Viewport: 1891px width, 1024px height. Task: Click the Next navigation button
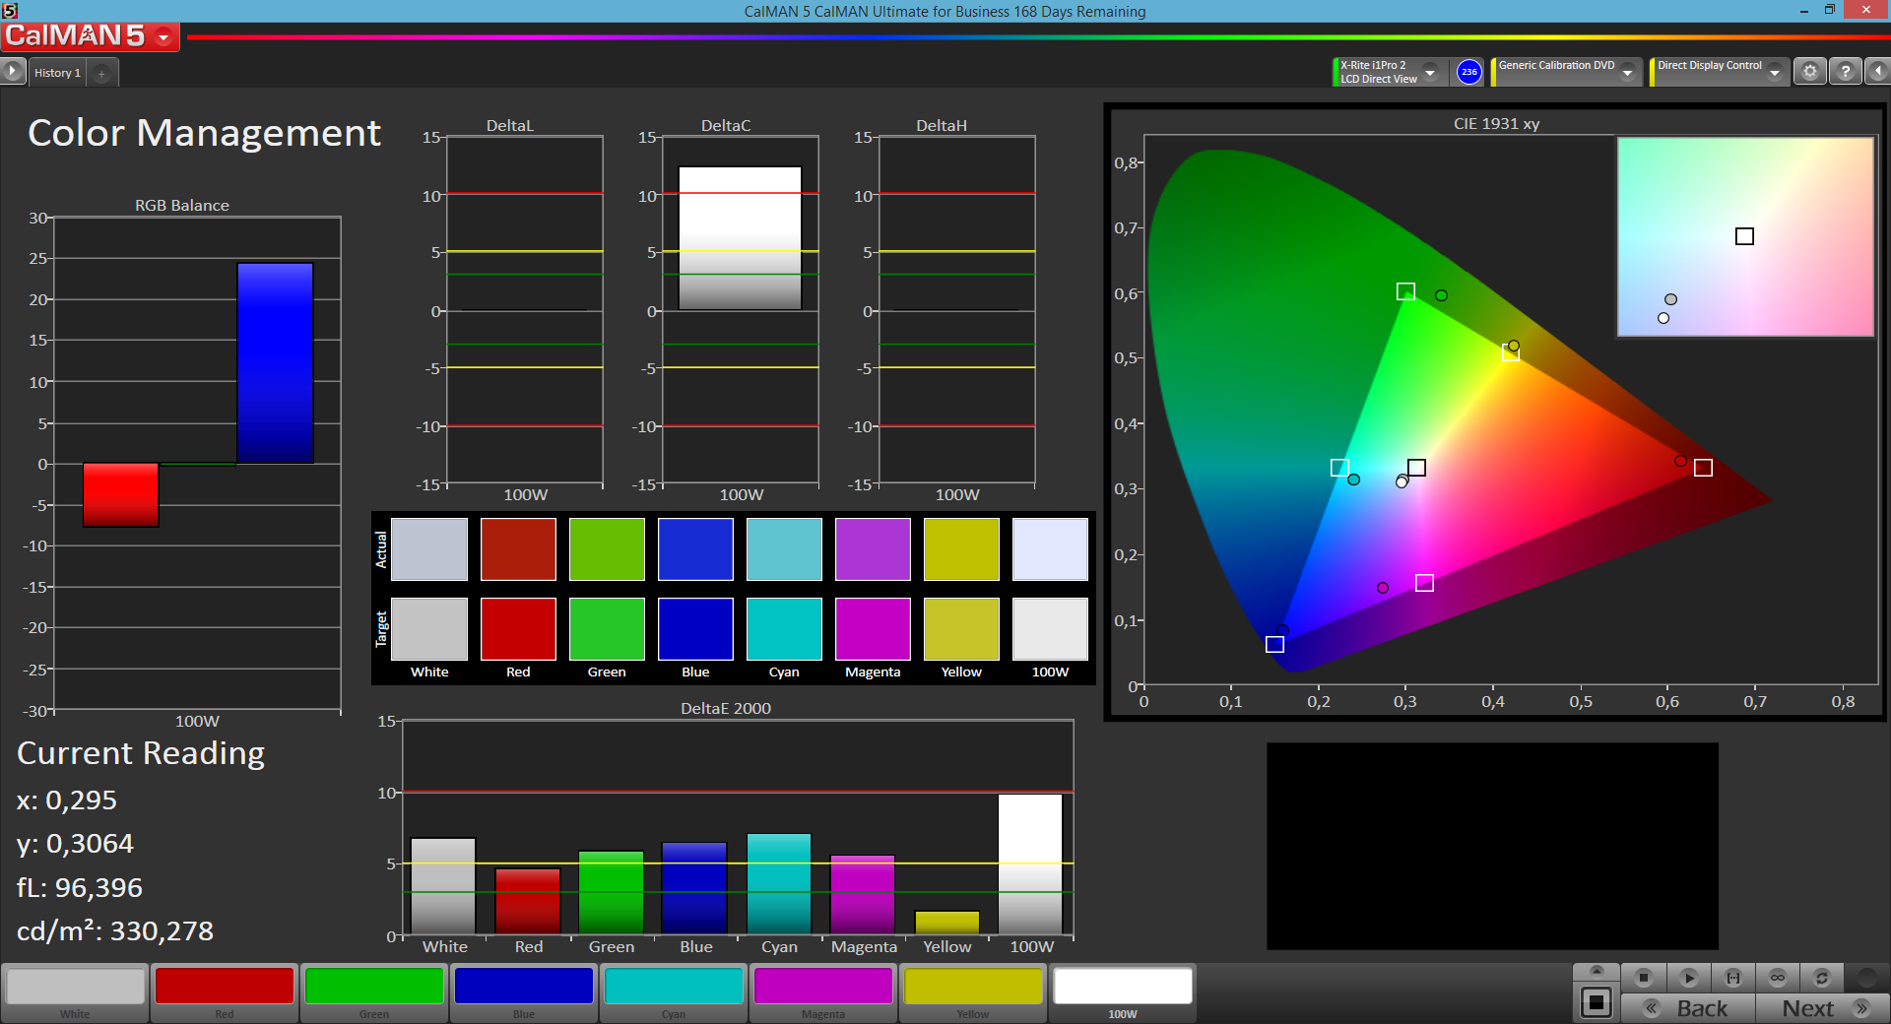1822,1008
